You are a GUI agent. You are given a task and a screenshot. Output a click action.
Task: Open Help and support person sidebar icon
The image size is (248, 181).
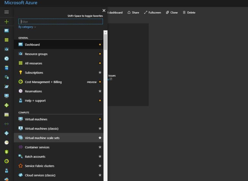pos(6,170)
